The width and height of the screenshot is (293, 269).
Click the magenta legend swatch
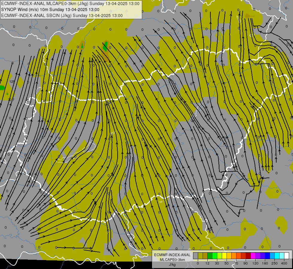pos(253,256)
